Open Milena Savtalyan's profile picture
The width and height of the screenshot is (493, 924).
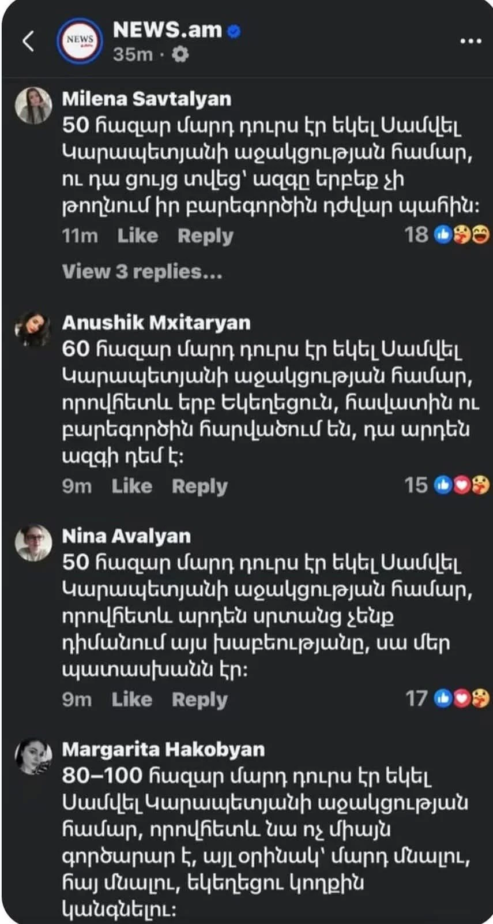pyautogui.click(x=33, y=105)
